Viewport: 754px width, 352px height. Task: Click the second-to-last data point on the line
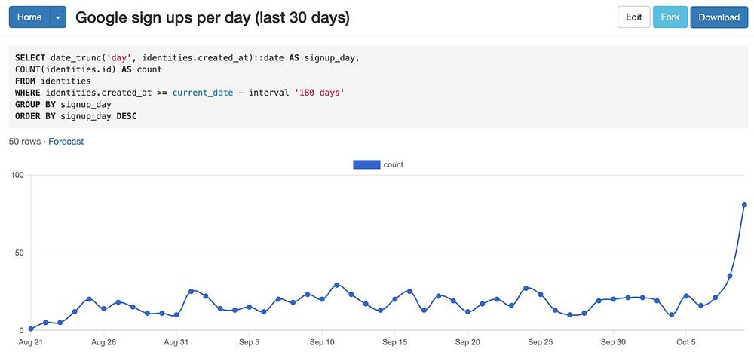[x=730, y=276]
